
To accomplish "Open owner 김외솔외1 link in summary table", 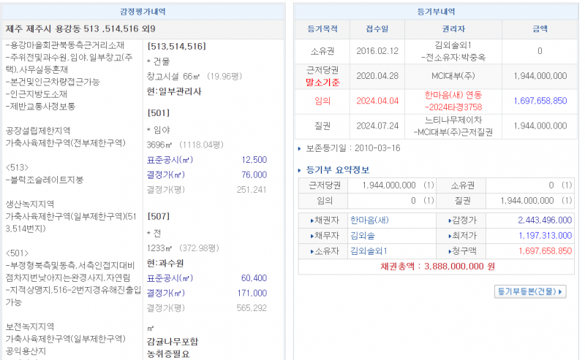I will coord(369,251).
